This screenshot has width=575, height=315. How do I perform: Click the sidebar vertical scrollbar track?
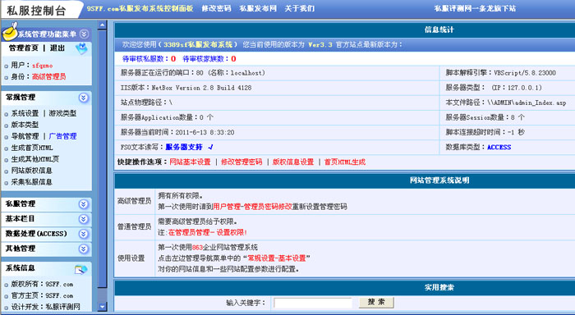click(103, 166)
